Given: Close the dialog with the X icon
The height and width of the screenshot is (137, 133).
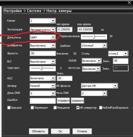Looking at the screenshot, I should tap(129, 3).
